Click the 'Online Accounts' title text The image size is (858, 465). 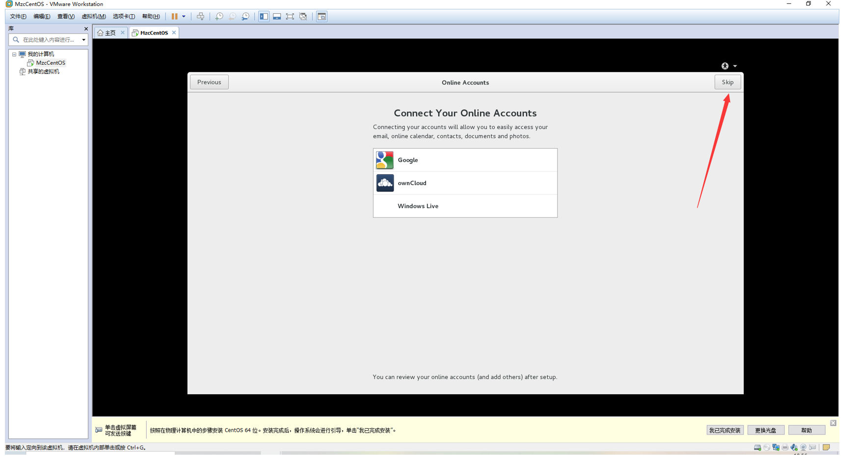coord(465,82)
